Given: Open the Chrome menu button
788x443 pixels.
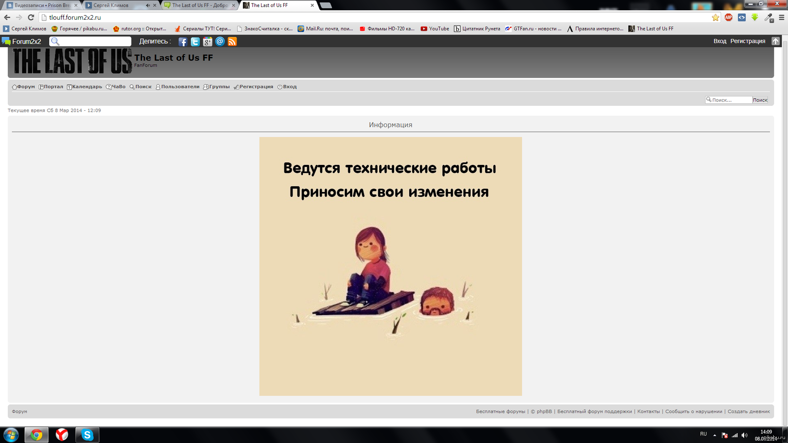Looking at the screenshot, I should coord(781,17).
